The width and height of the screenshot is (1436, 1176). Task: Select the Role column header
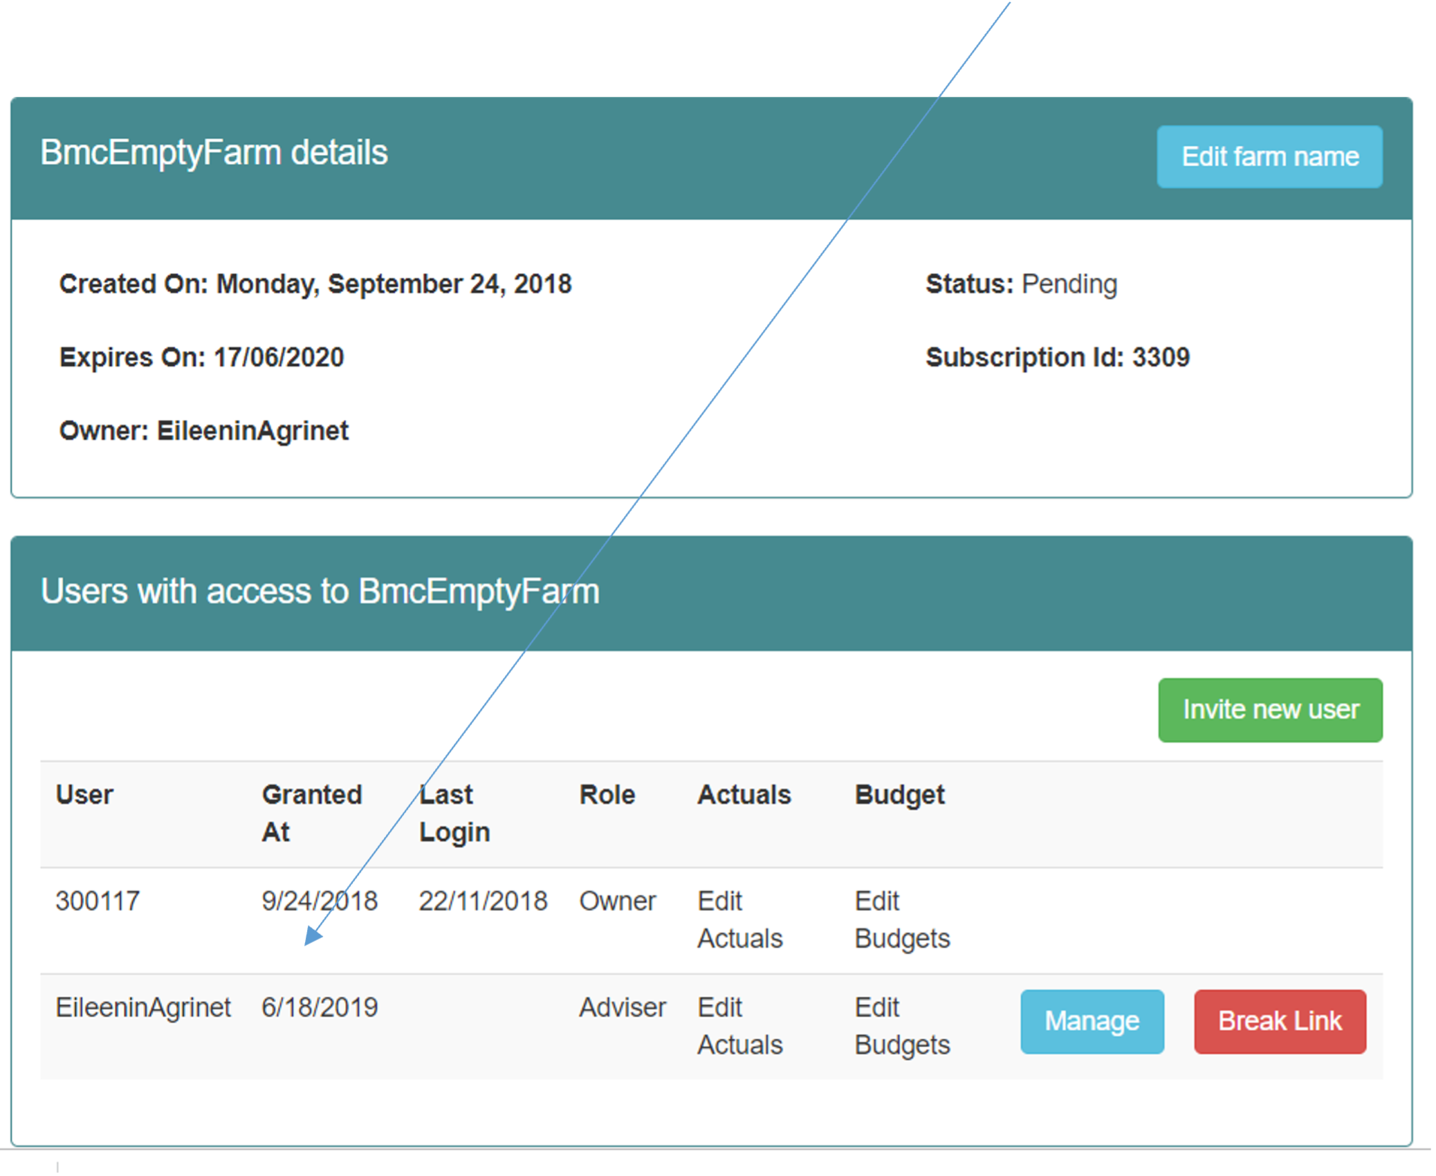click(x=607, y=794)
